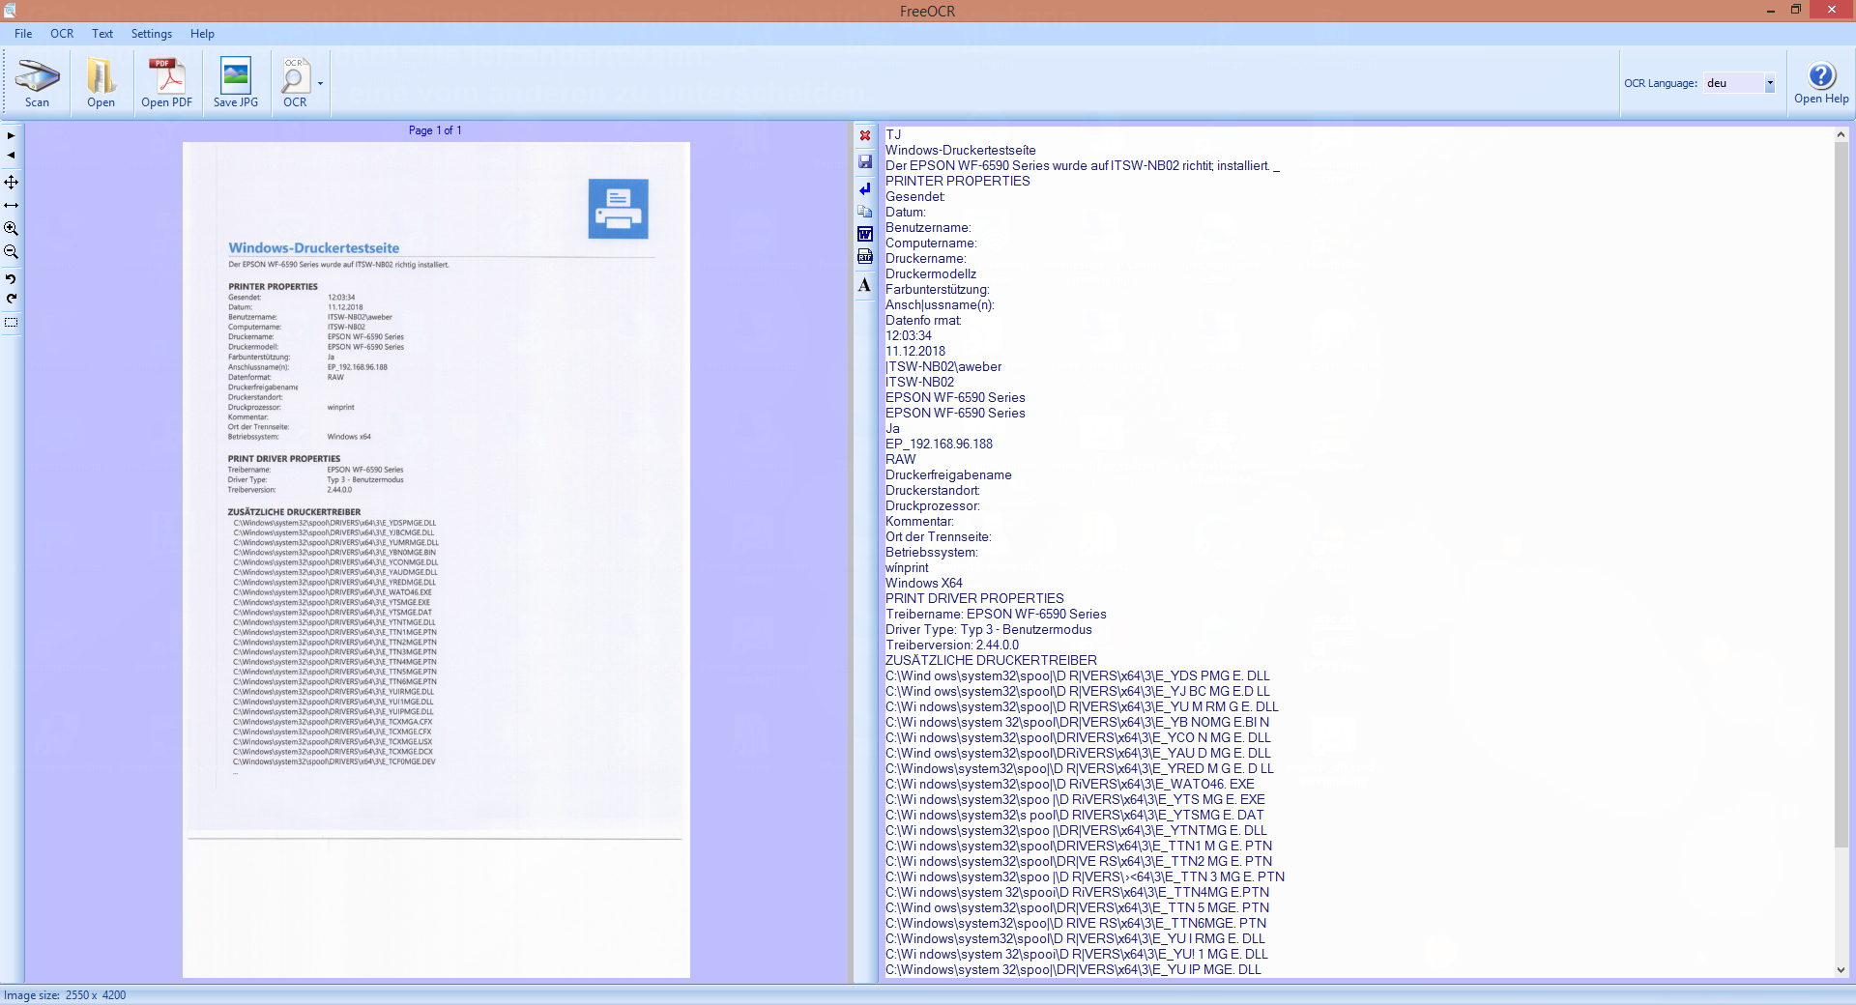Save the image using Save JPG

(235, 82)
